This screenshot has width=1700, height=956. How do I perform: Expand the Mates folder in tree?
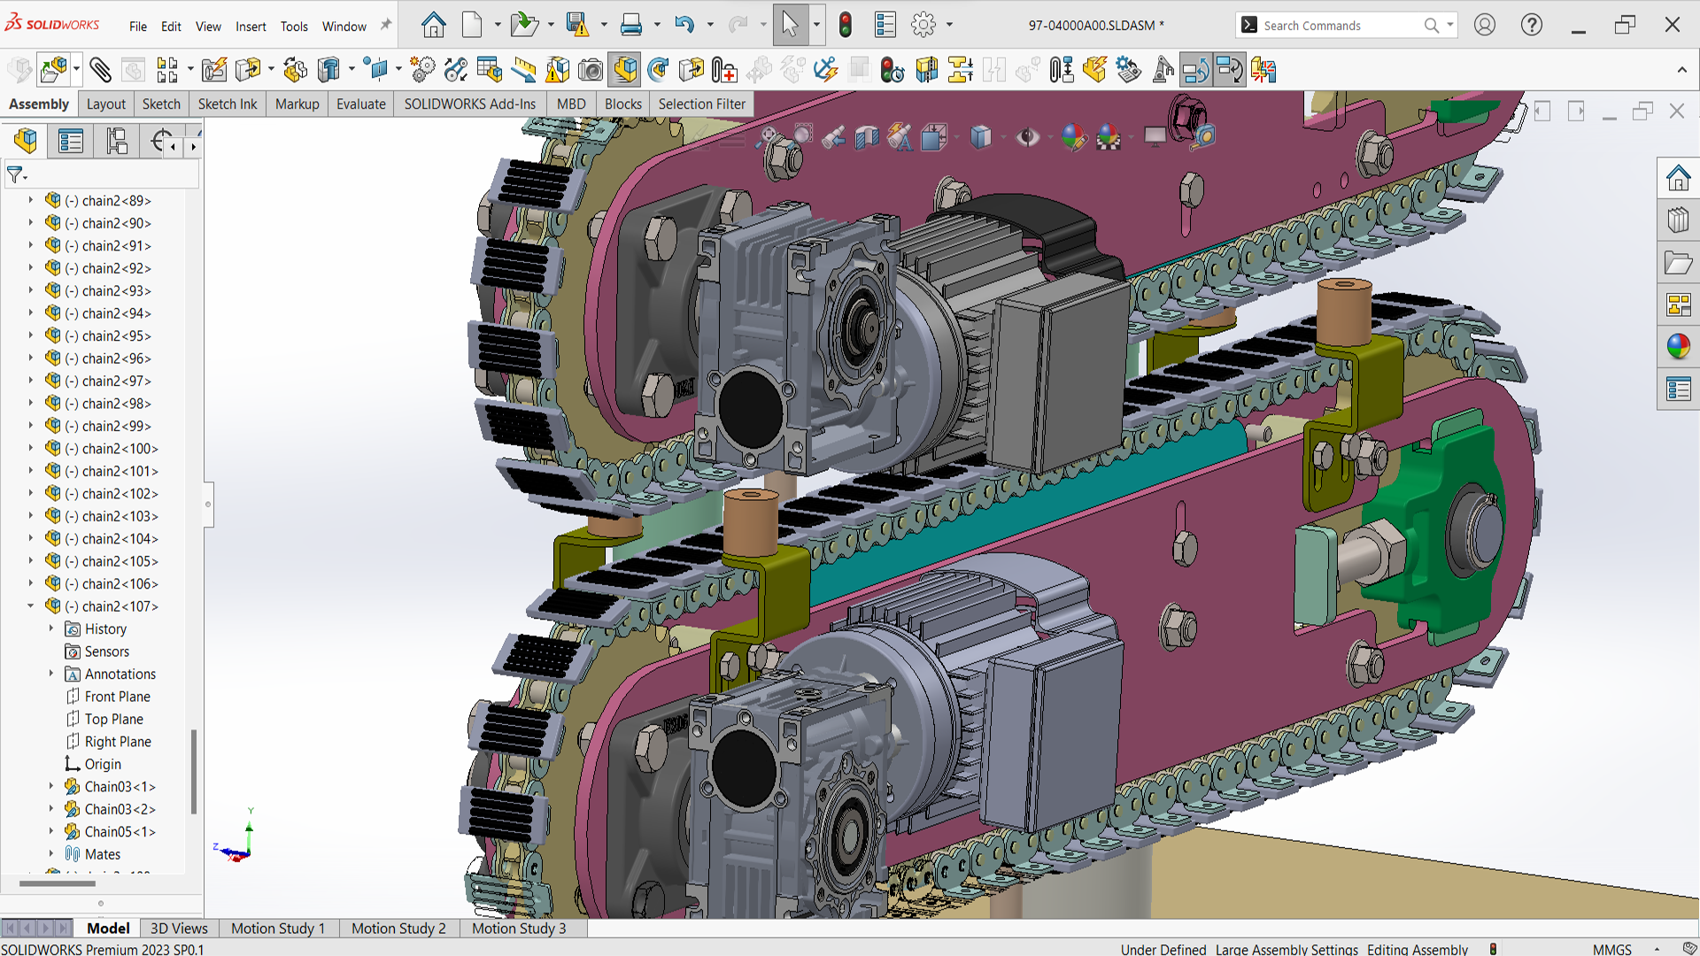[51, 854]
